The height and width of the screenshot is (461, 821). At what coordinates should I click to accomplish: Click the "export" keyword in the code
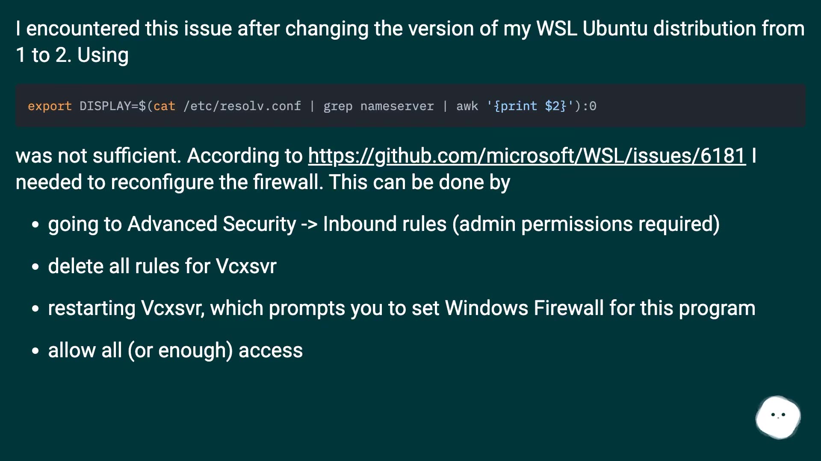(x=50, y=106)
